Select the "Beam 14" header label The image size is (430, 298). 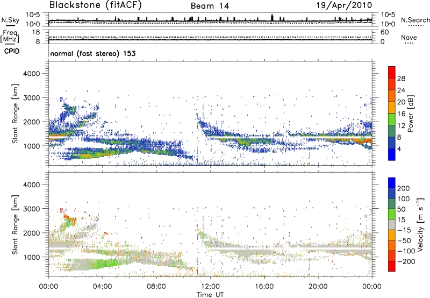[x=210, y=6]
